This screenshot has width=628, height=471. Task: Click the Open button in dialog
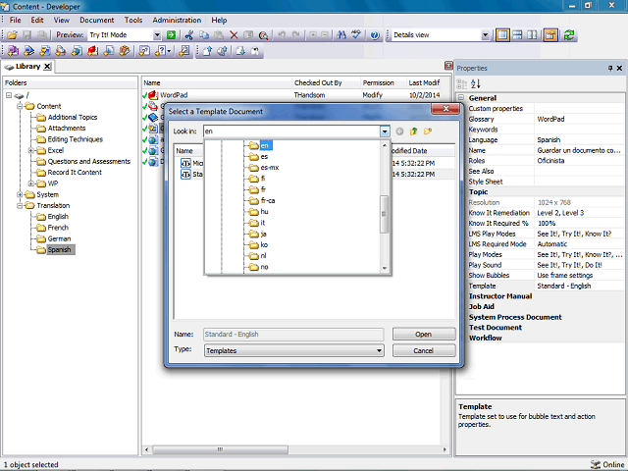[424, 334]
